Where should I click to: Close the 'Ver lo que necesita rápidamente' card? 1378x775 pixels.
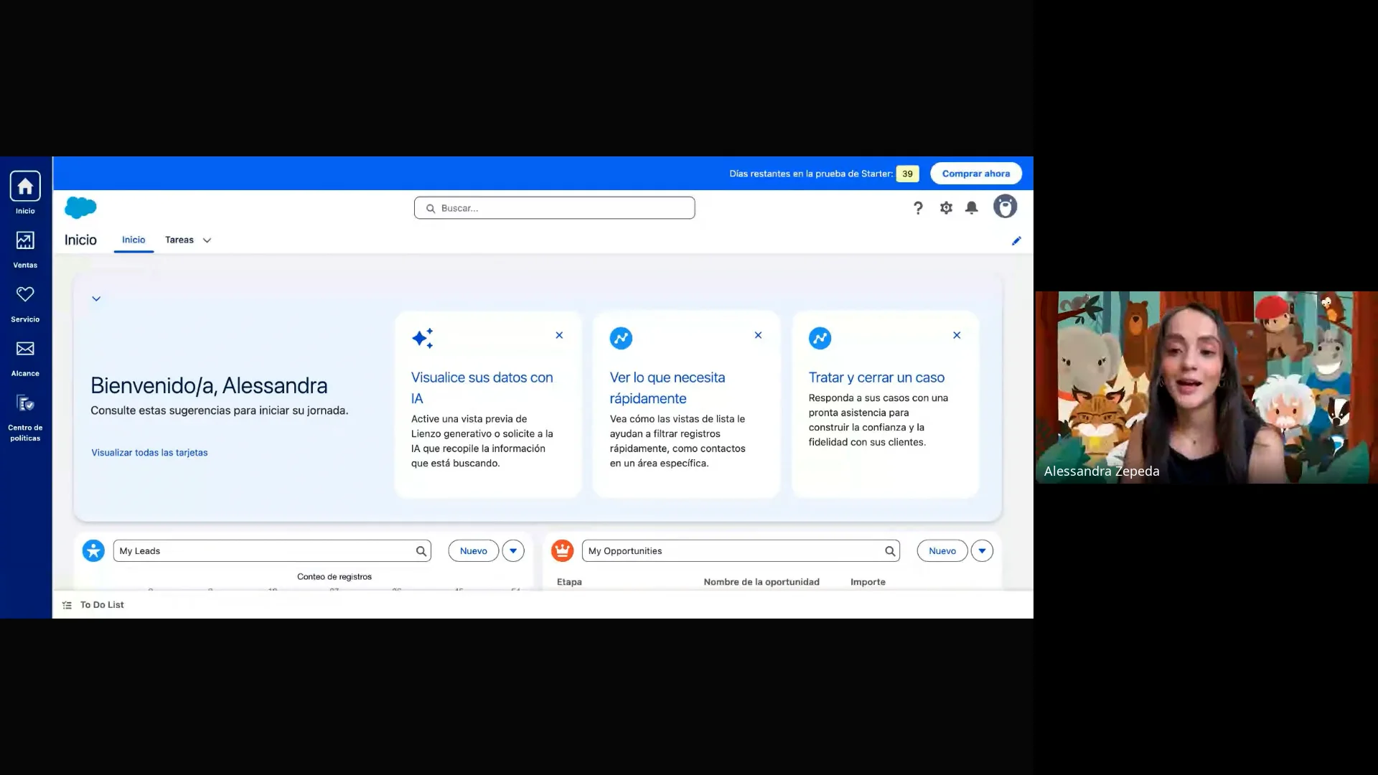click(758, 335)
